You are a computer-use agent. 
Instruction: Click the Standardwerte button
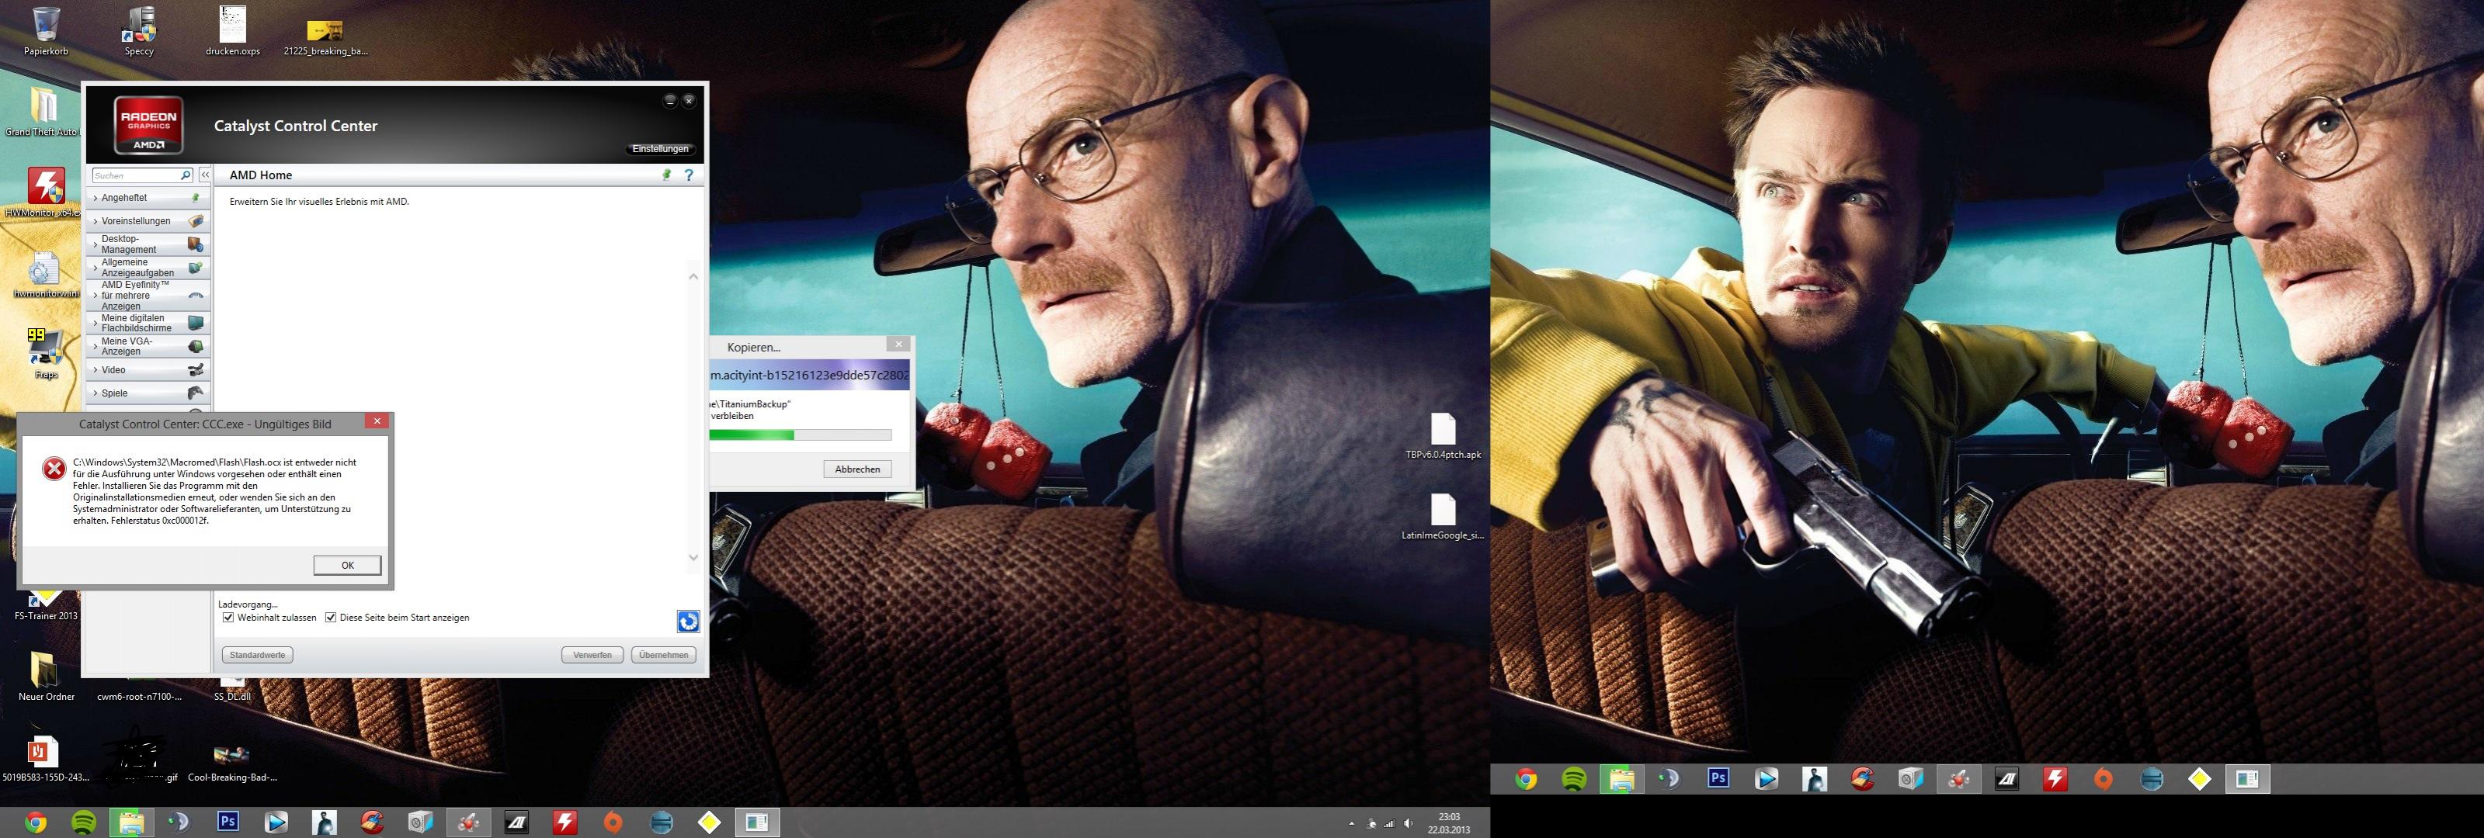(258, 655)
